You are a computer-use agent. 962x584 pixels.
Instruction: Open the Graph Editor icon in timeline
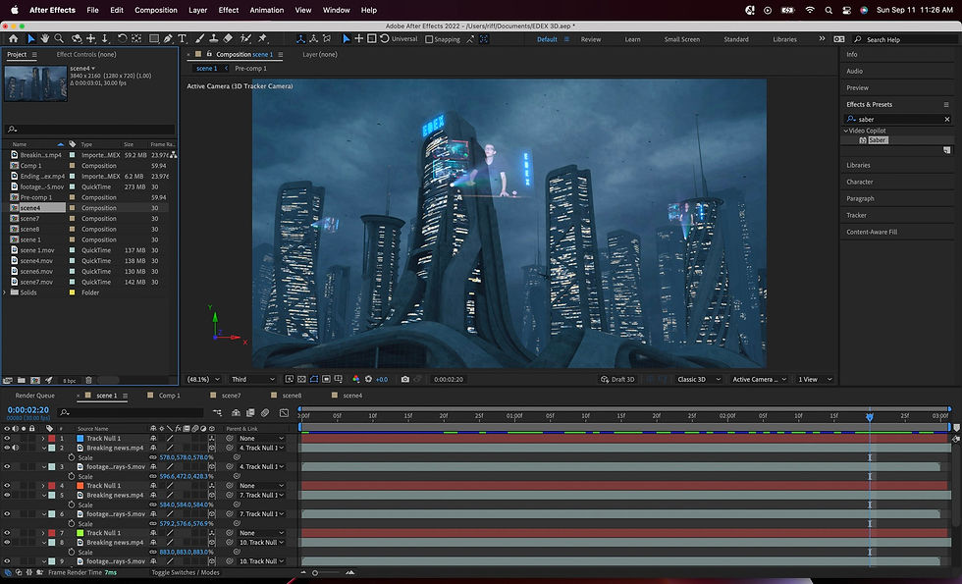coord(284,413)
